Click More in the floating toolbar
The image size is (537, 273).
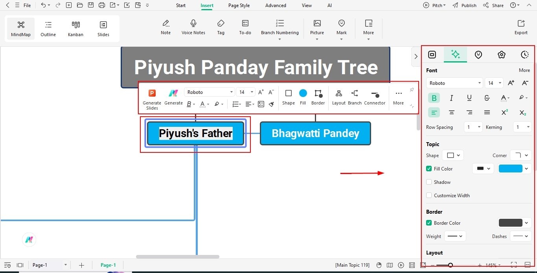point(399,97)
